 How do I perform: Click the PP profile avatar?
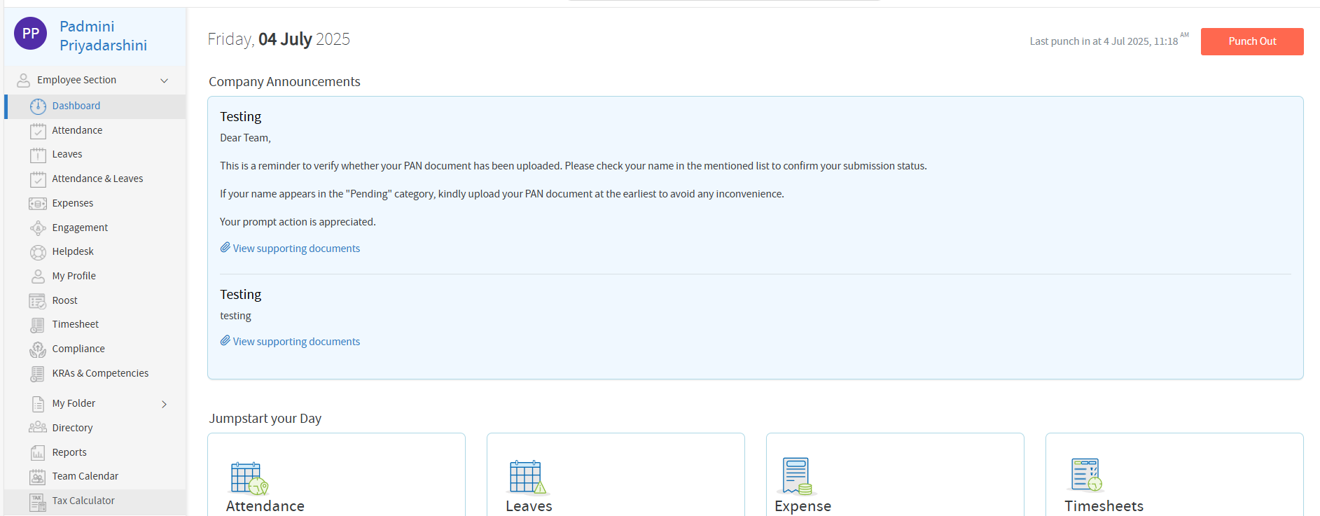coord(31,34)
